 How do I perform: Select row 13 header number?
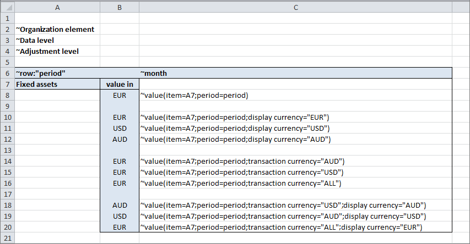[7, 150]
